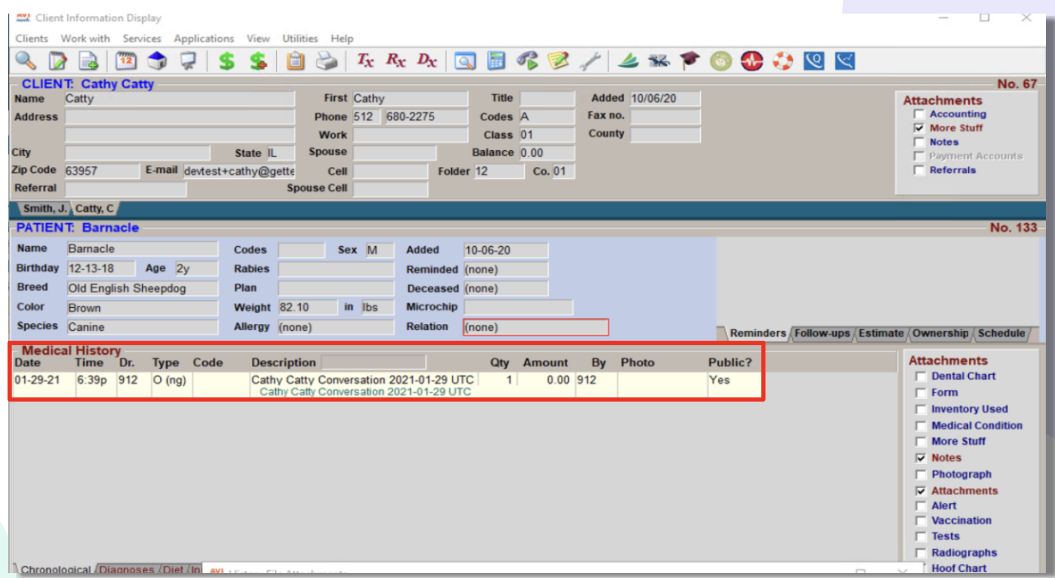Enable the Accounting attachment checkbox
Screen dimensions: 1055x578
pyautogui.click(x=919, y=114)
